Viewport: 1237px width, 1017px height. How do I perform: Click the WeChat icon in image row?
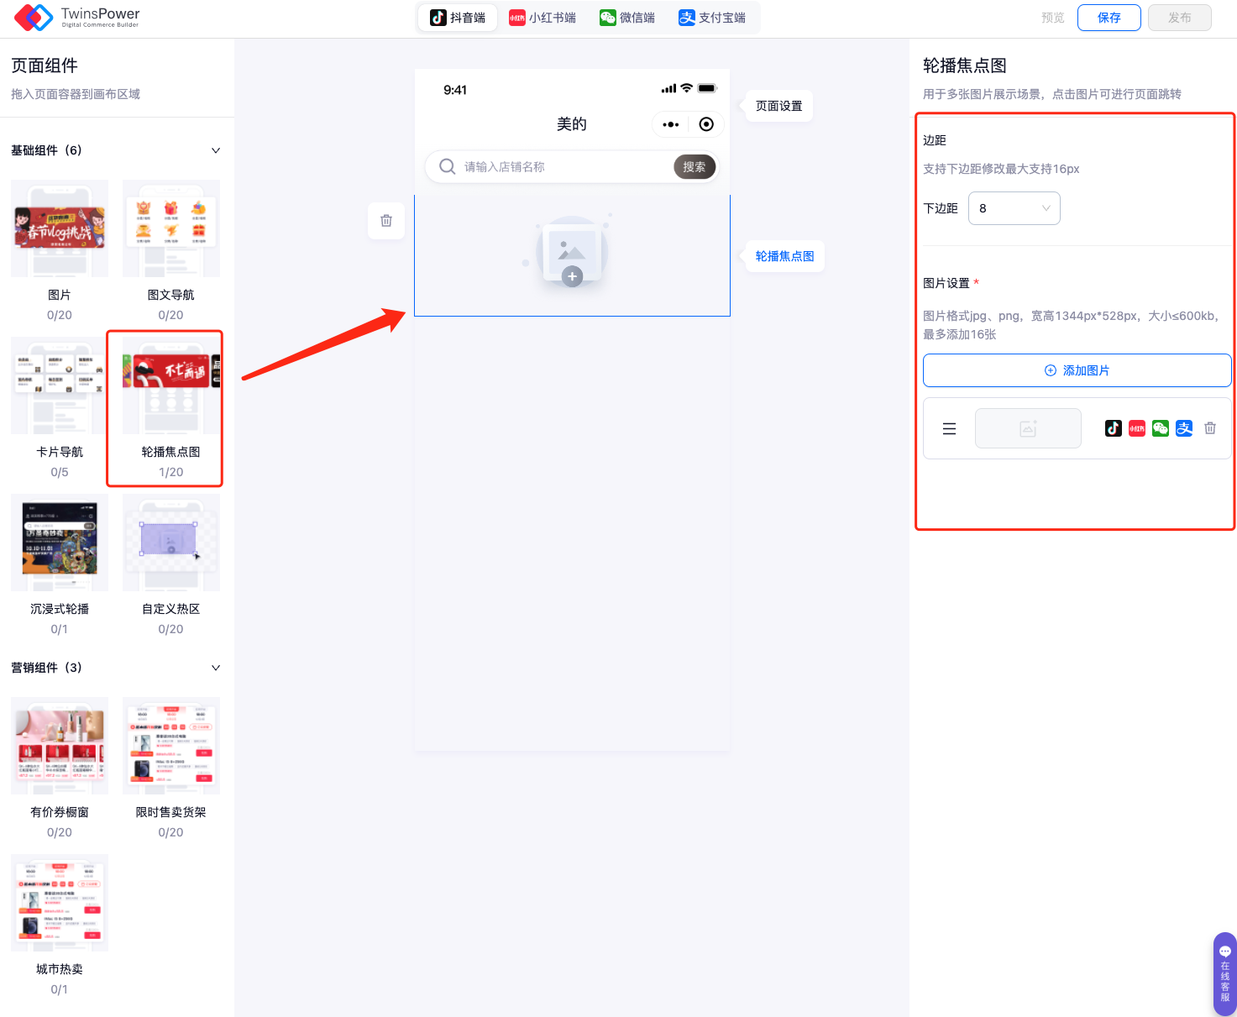tap(1160, 428)
